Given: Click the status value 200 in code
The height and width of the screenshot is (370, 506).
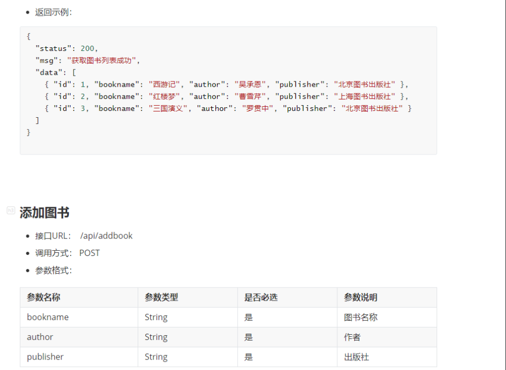Looking at the screenshot, I should [x=87, y=48].
